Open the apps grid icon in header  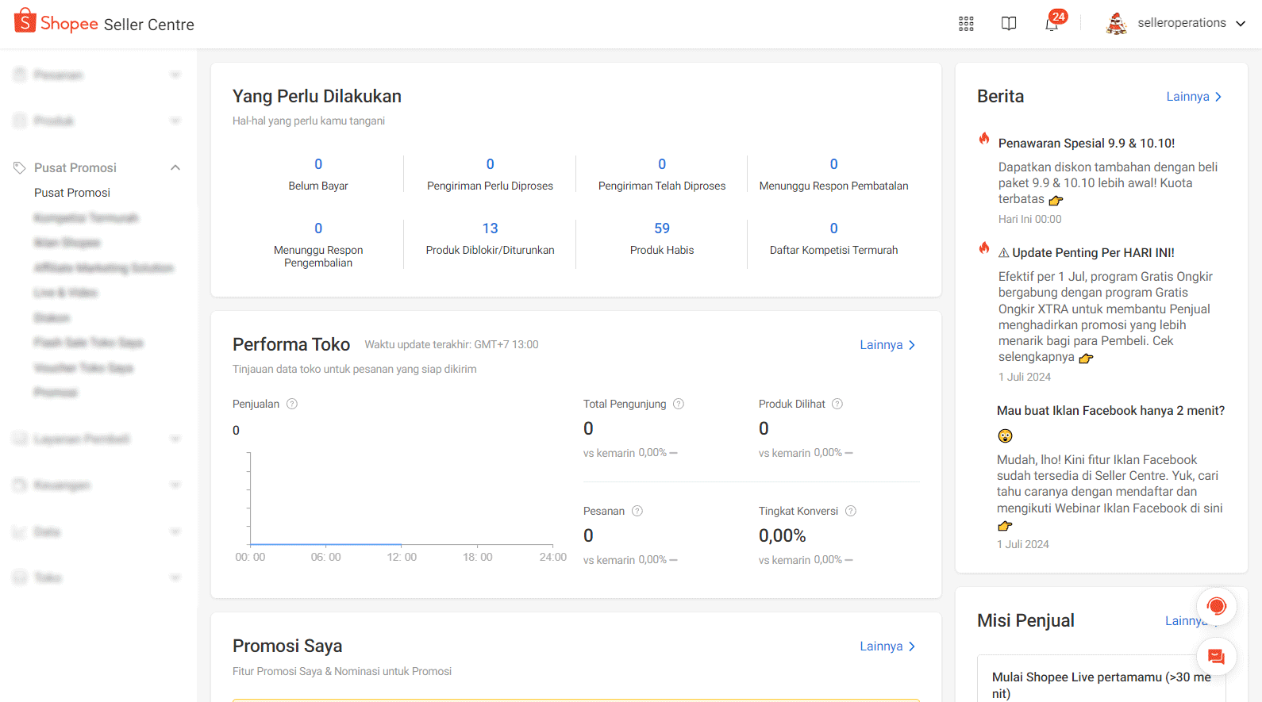click(966, 24)
